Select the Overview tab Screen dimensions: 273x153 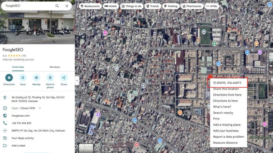click(x=18, y=67)
